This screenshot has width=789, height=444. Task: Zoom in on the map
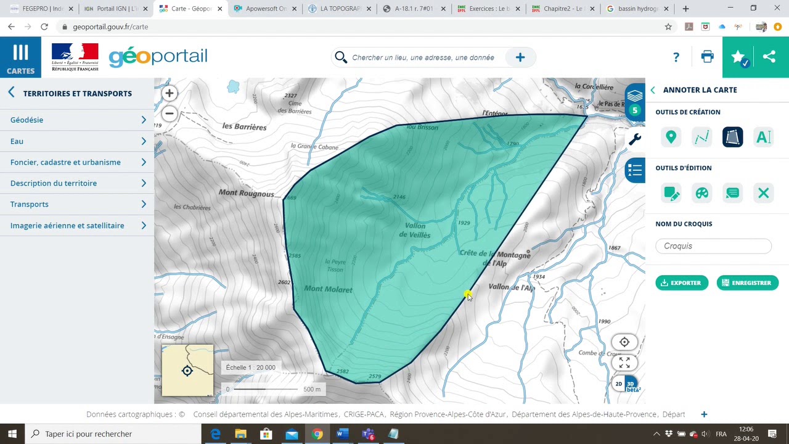170,93
